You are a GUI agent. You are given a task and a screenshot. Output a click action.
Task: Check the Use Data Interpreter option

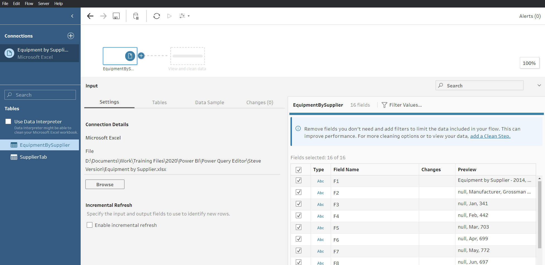click(8, 121)
